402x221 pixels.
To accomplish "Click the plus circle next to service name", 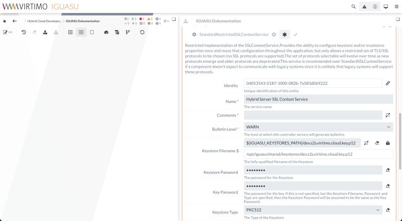I will pos(274,34).
